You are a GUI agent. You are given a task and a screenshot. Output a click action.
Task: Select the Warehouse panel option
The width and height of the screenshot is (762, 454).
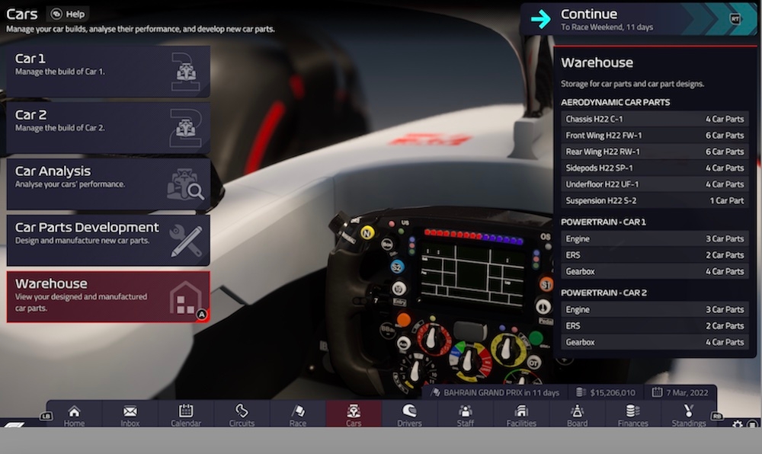(107, 296)
